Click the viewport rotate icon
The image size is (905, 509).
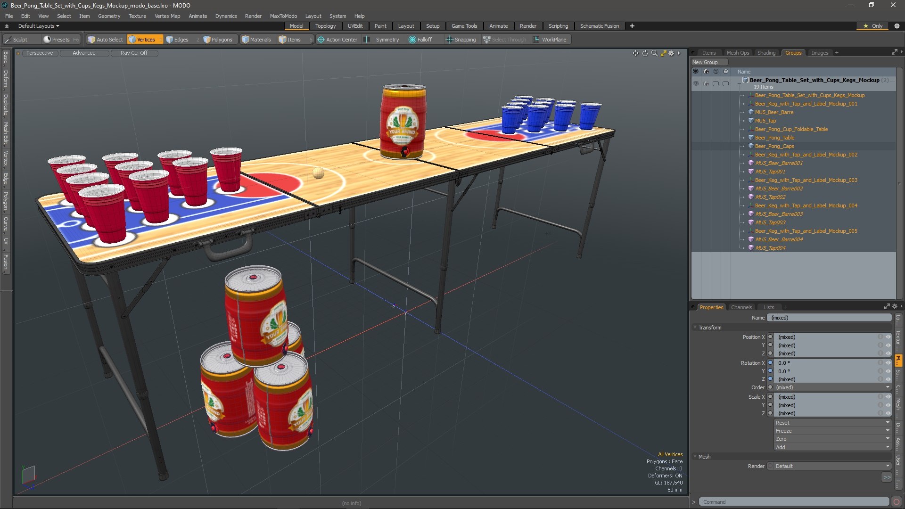tap(645, 53)
